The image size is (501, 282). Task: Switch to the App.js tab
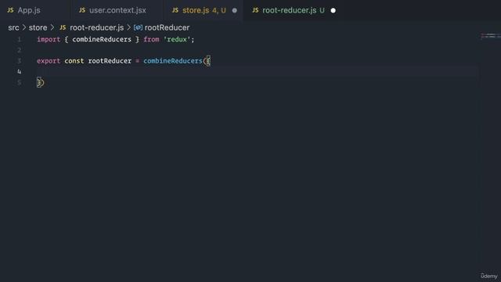pyautogui.click(x=29, y=10)
